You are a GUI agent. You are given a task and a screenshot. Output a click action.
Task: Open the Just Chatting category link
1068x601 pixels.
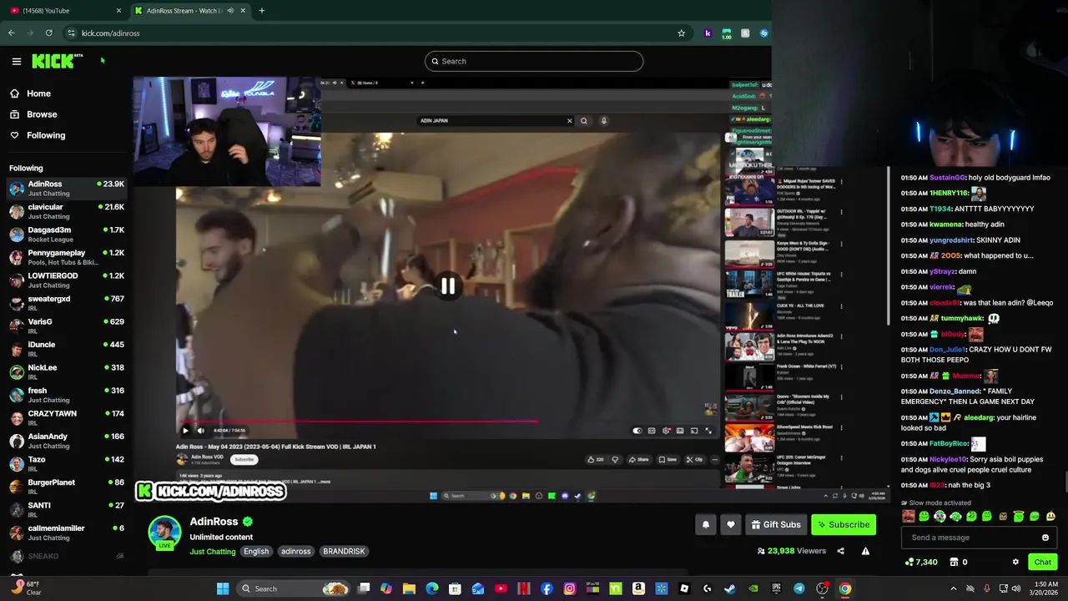click(x=213, y=552)
